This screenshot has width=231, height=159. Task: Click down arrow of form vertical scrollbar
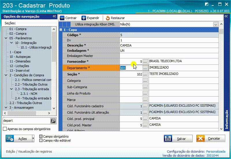[221, 129]
